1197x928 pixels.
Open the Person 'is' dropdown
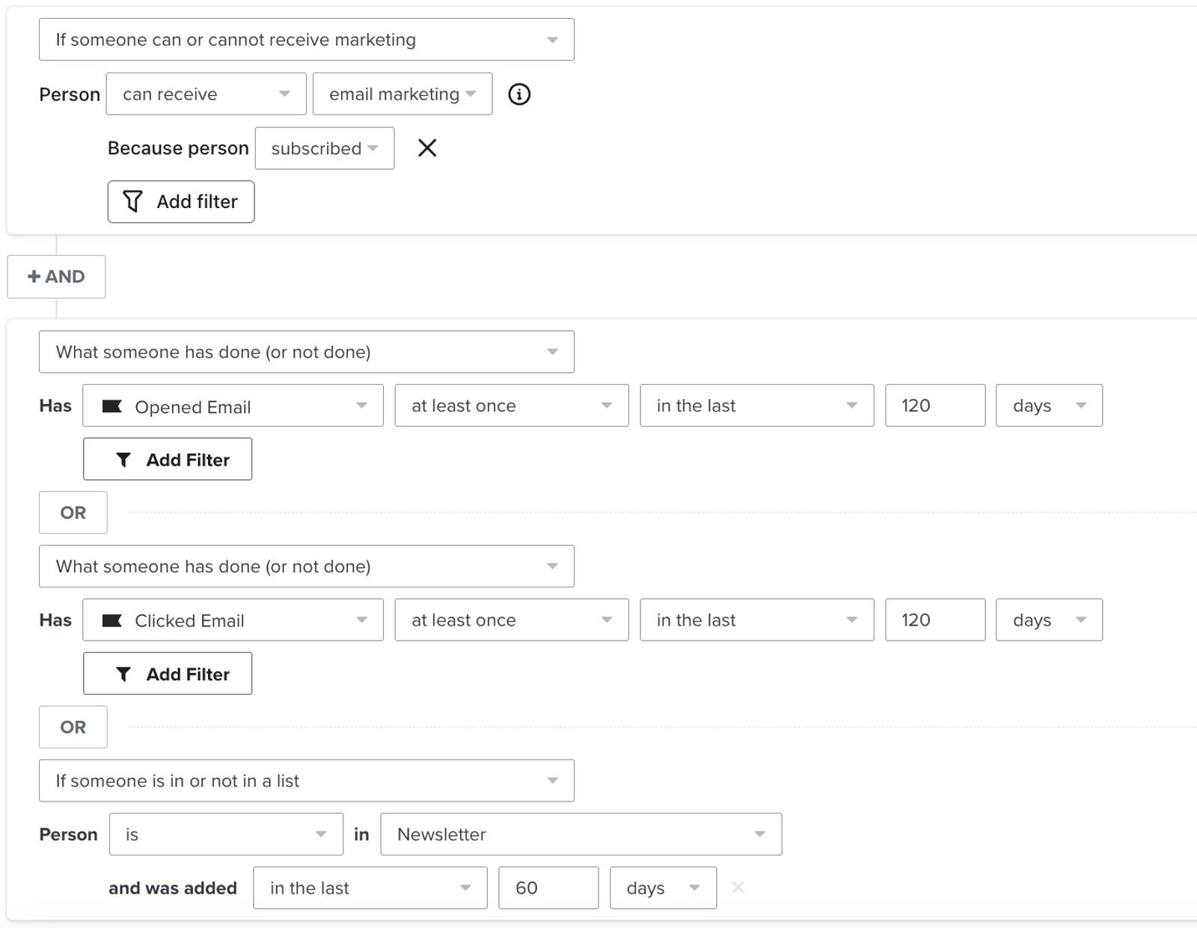click(x=226, y=834)
